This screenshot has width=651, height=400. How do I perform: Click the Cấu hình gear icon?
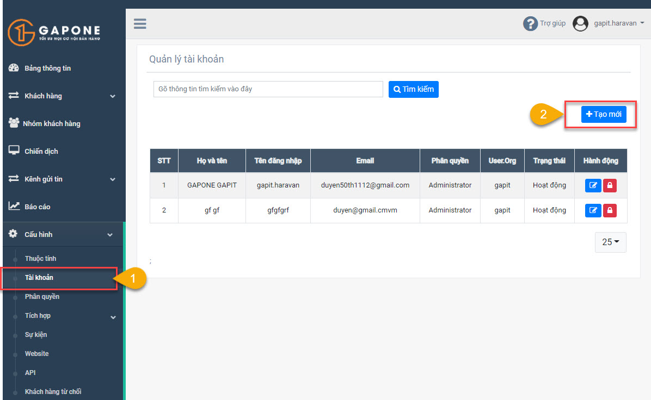13,234
